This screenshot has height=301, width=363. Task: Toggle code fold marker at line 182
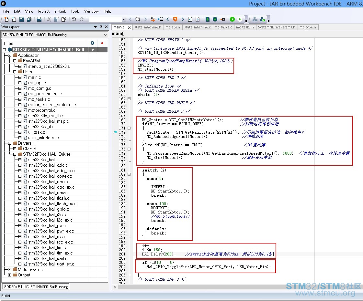[129, 174]
